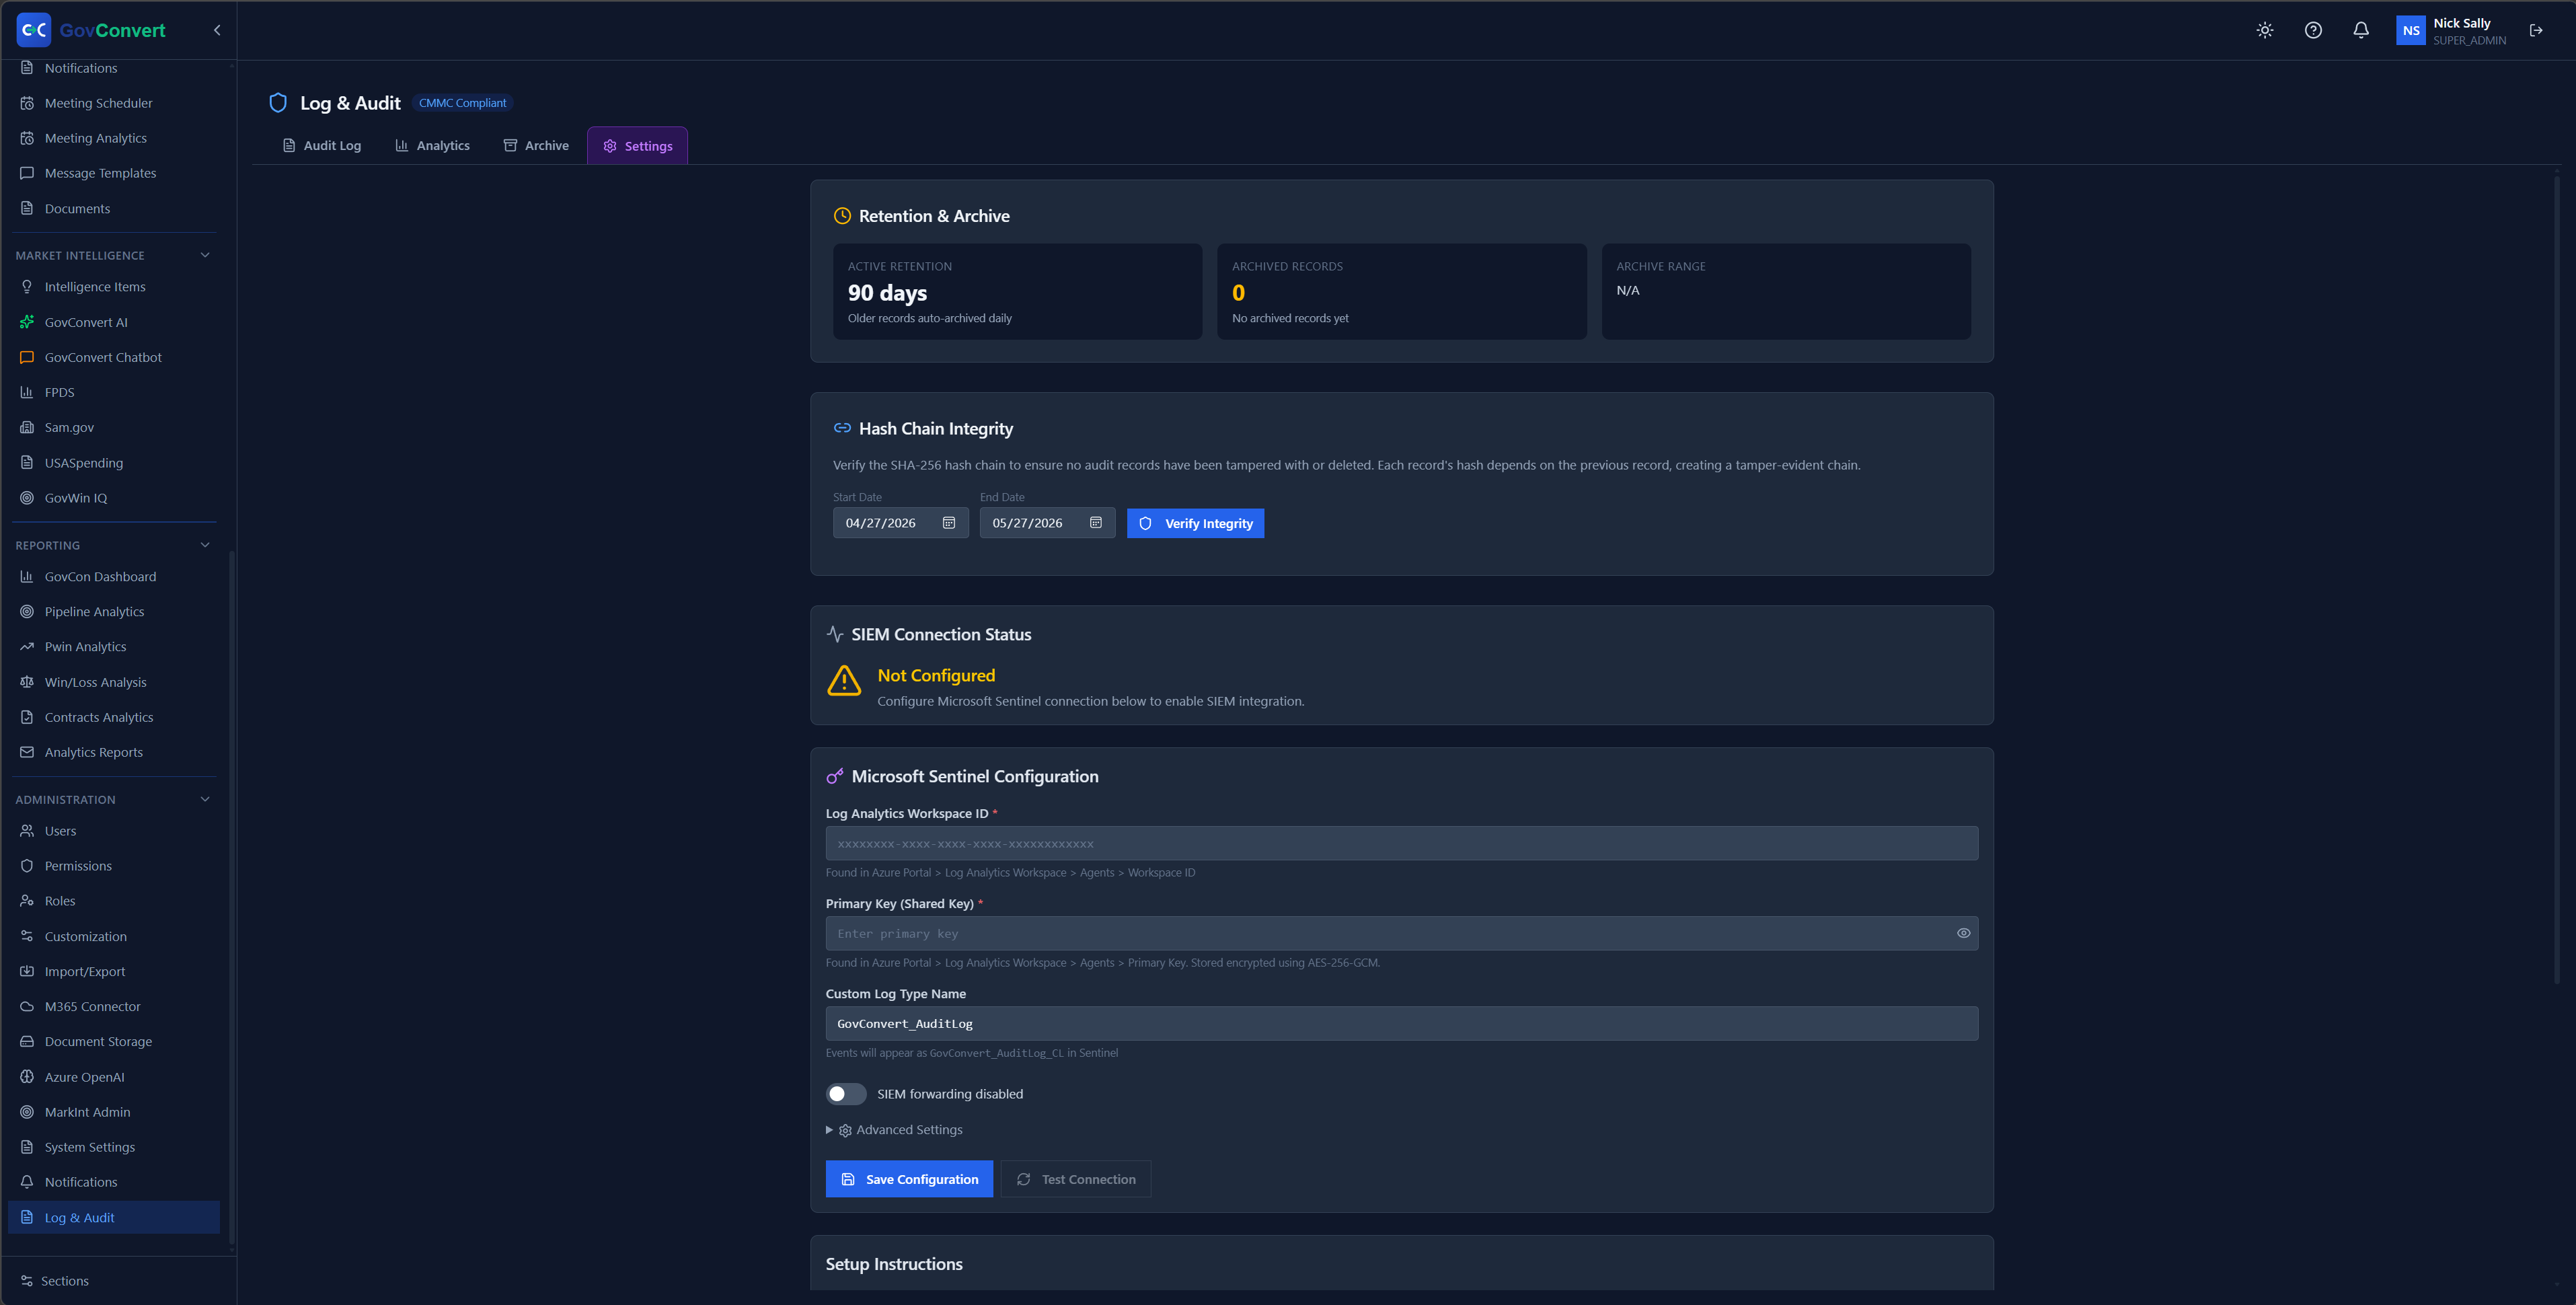The image size is (2576, 1305).
Task: Click the Permissions shield icon
Action: point(27,866)
